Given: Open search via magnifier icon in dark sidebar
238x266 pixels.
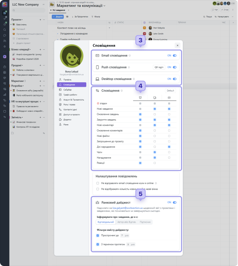Looking at the screenshot, I should 5,30.
